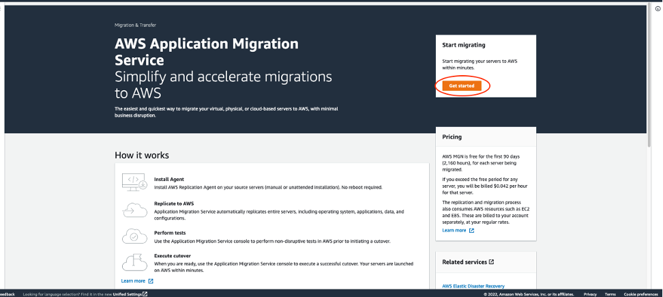Click the info icon at top right
The height and width of the screenshot is (297, 663).
tap(658, 8)
